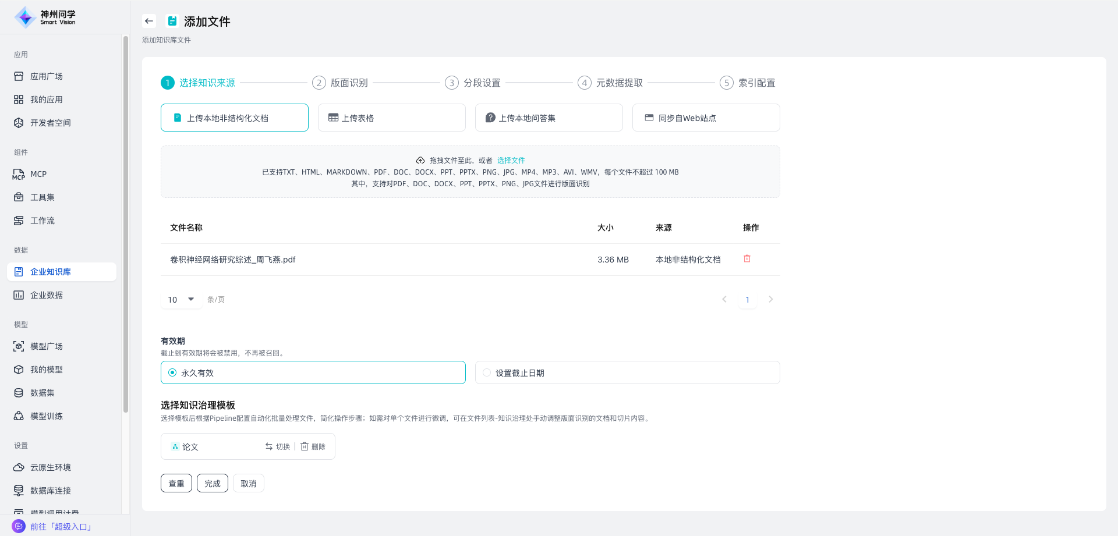Image resolution: width=1118 pixels, height=536 pixels.
Task: Select the 同步自Web站点 source tab
Action: (706, 118)
